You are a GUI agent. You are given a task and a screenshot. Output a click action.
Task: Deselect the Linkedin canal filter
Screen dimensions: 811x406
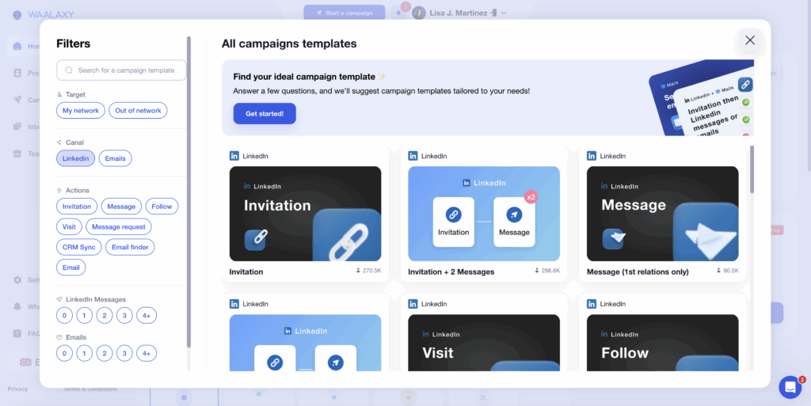click(75, 158)
